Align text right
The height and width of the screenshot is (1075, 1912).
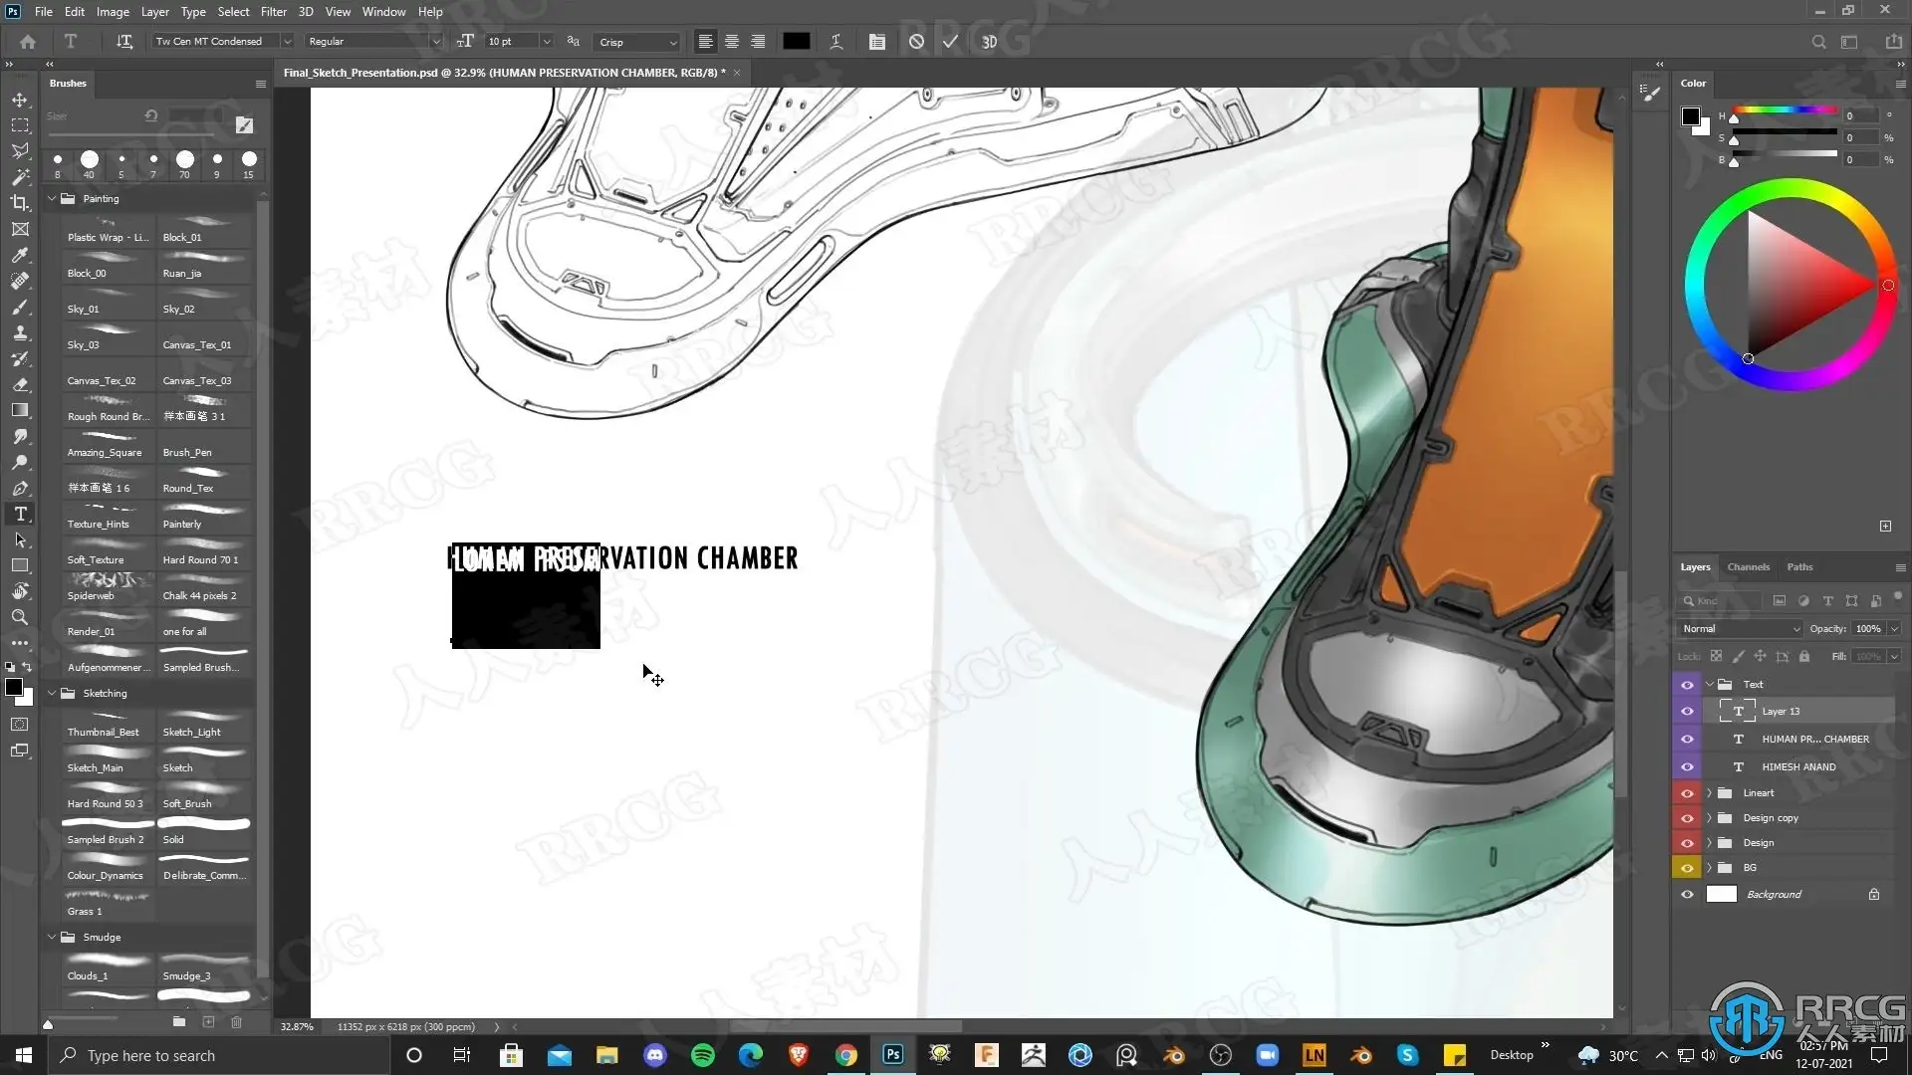[758, 42]
